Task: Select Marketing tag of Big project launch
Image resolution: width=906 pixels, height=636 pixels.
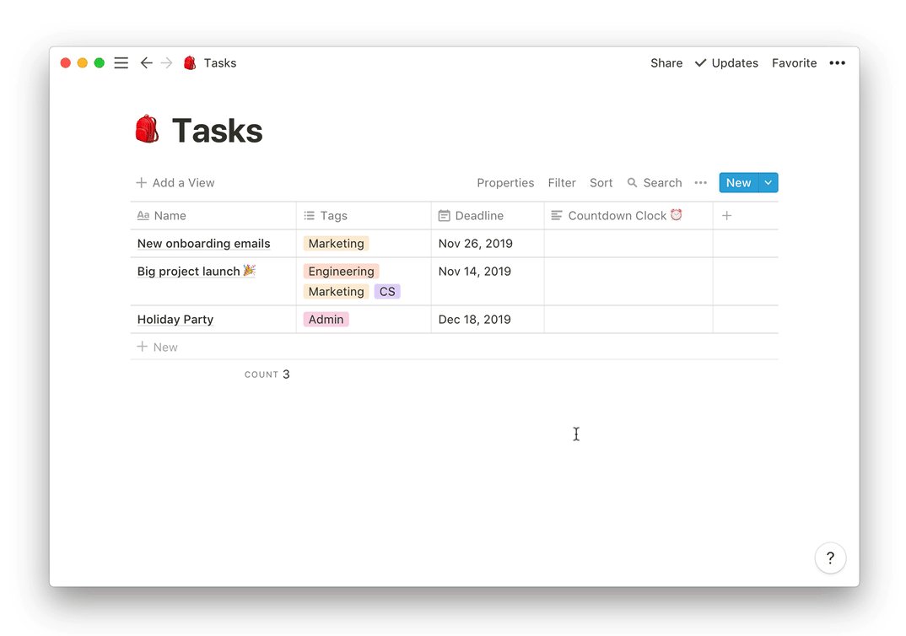Action: click(337, 291)
